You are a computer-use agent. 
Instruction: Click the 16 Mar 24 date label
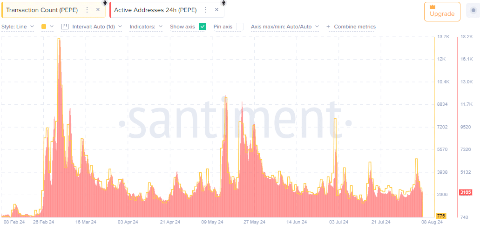(x=86, y=222)
